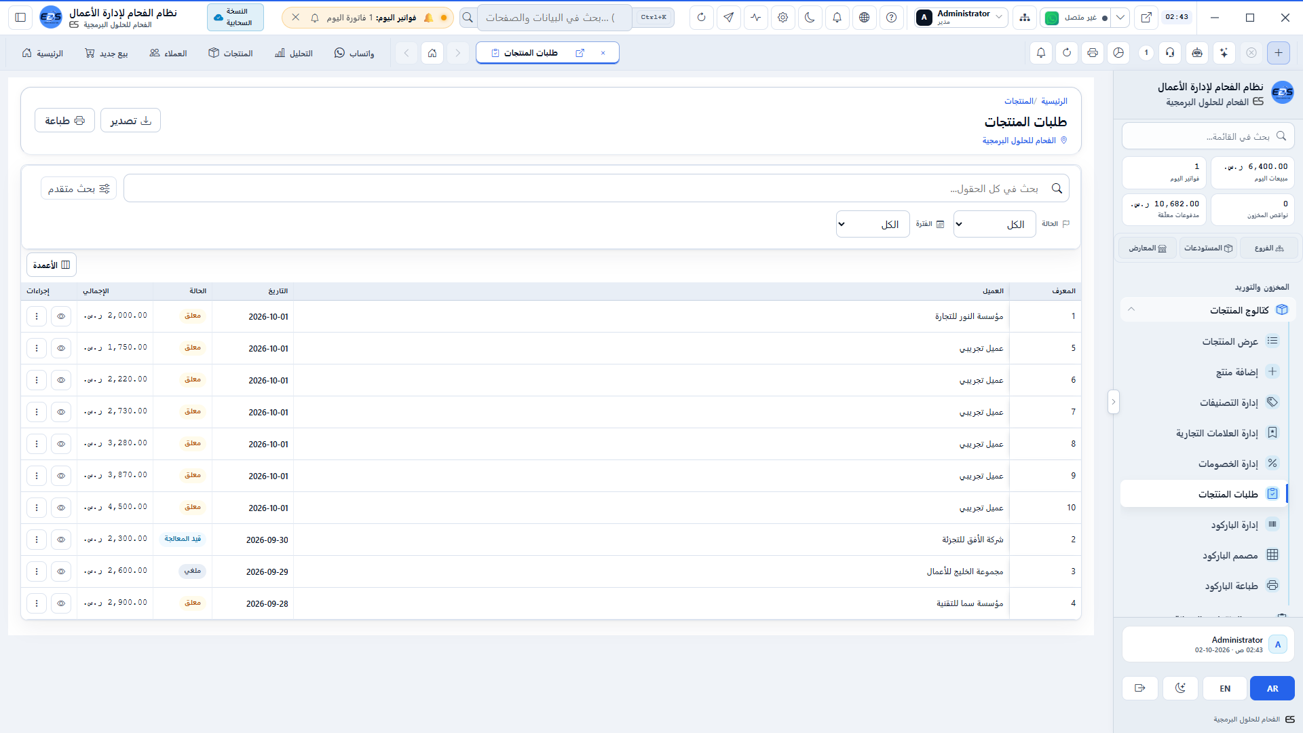This screenshot has height=733, width=1303.
Task: Open the three-dot actions menu for order 10
Action: [x=37, y=508]
